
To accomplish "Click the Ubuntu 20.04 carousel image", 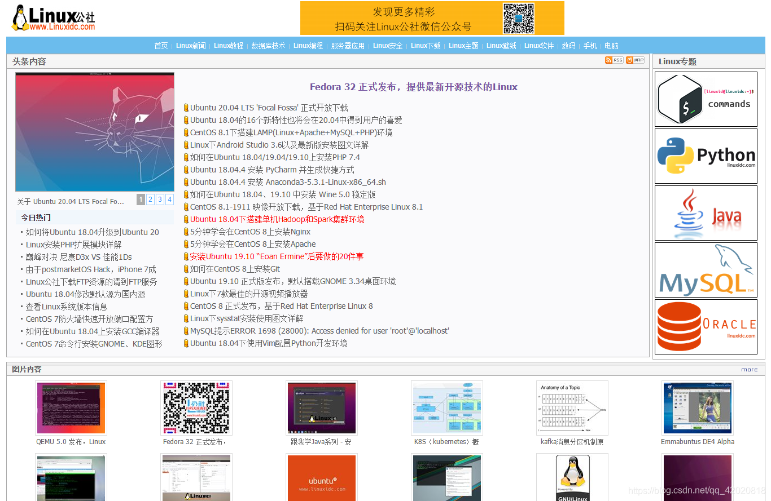I will (95, 132).
